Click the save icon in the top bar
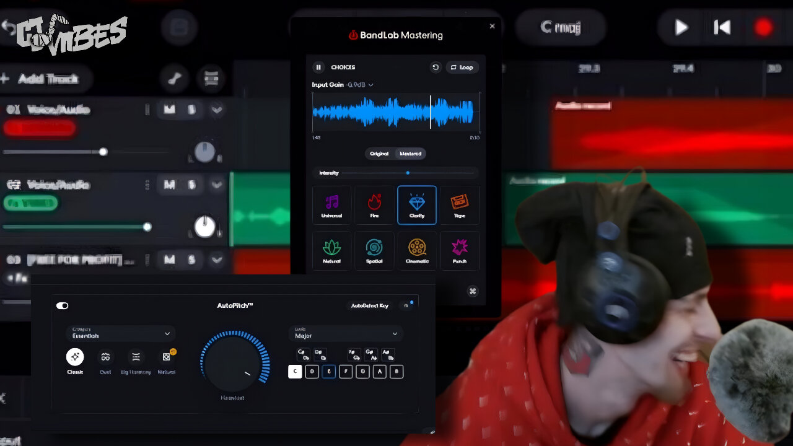Screen dimensions: 793x446 click(179, 27)
